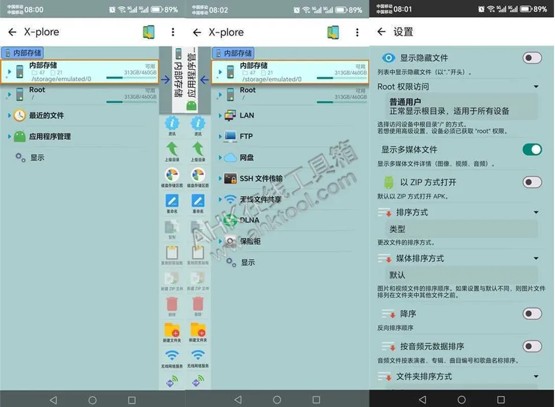This screenshot has width=555, height=407.
Task: Open the DLNA entry
Action: coord(290,220)
